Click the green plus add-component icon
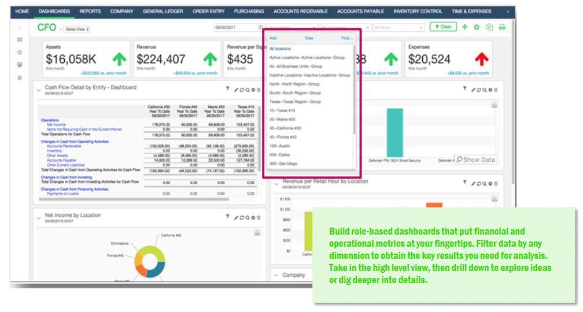This screenshot has height=312, width=583. coord(464,27)
